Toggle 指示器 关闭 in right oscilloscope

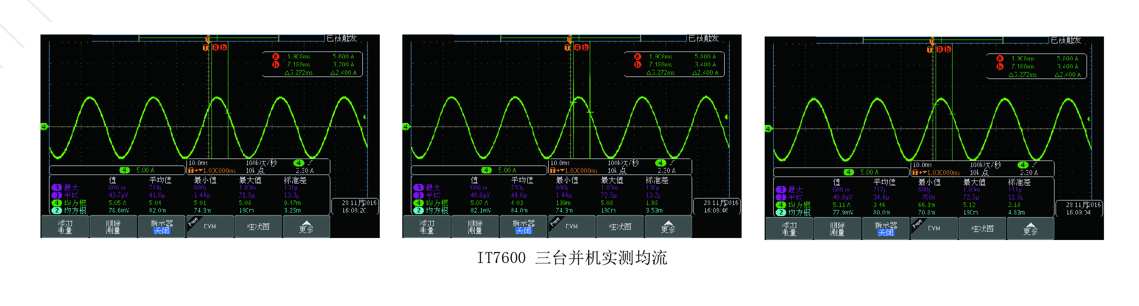pyautogui.click(x=886, y=229)
